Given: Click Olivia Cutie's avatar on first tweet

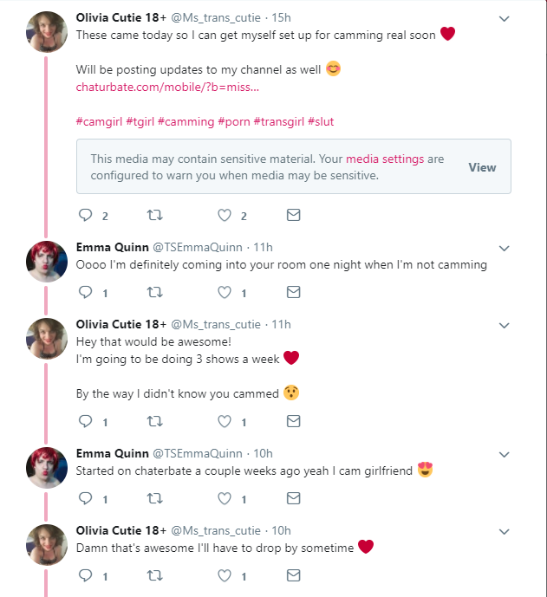Looking at the screenshot, I should click(47, 32).
